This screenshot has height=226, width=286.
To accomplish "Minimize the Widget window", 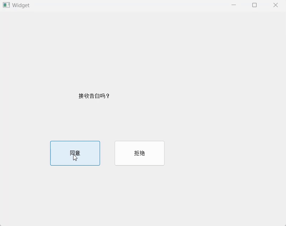I will (234, 5).
